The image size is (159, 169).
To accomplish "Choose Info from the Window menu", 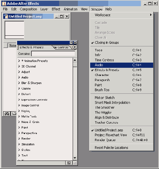I will pos(122,55).
